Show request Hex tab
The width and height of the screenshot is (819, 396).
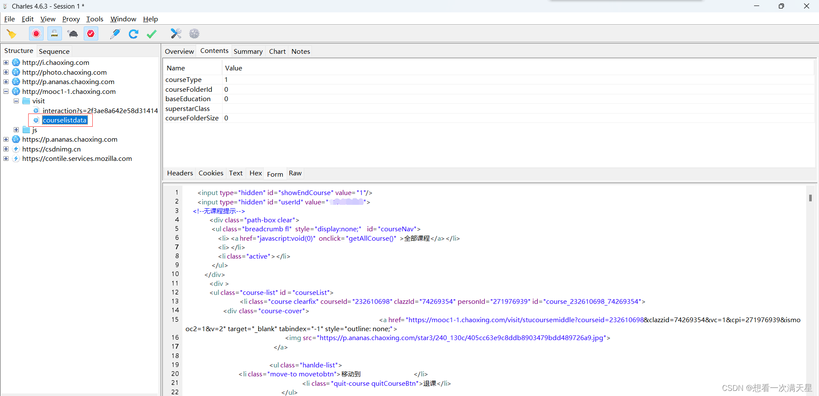tap(255, 173)
